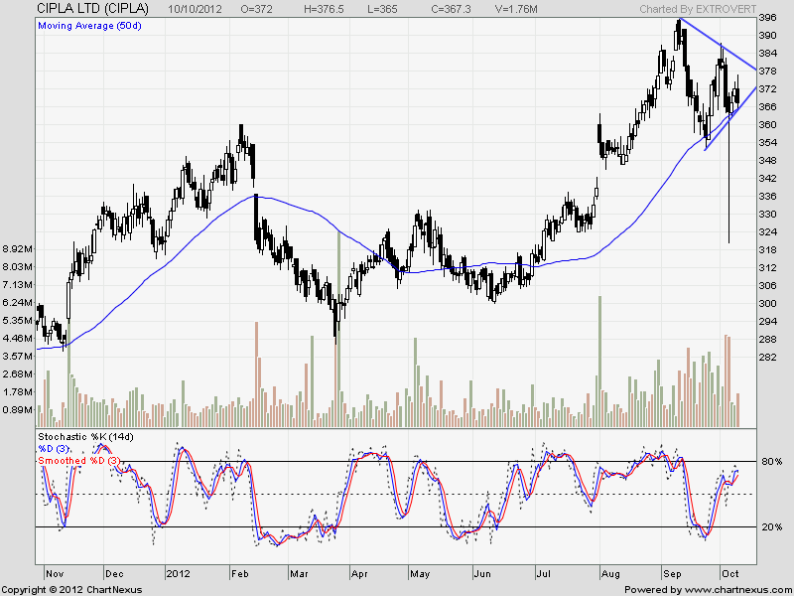Click the CIPLA LTD (CIPLA) chart title
The height and width of the screenshot is (596, 794).
click(x=82, y=8)
